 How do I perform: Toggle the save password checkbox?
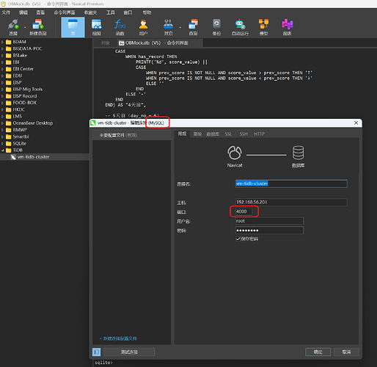pyautogui.click(x=238, y=239)
